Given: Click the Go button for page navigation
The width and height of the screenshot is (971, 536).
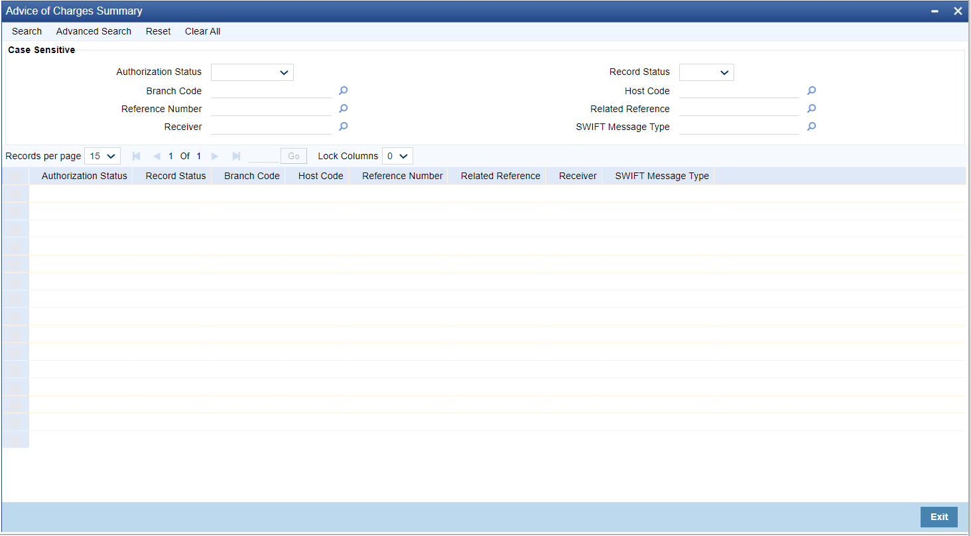Looking at the screenshot, I should pyautogui.click(x=294, y=156).
